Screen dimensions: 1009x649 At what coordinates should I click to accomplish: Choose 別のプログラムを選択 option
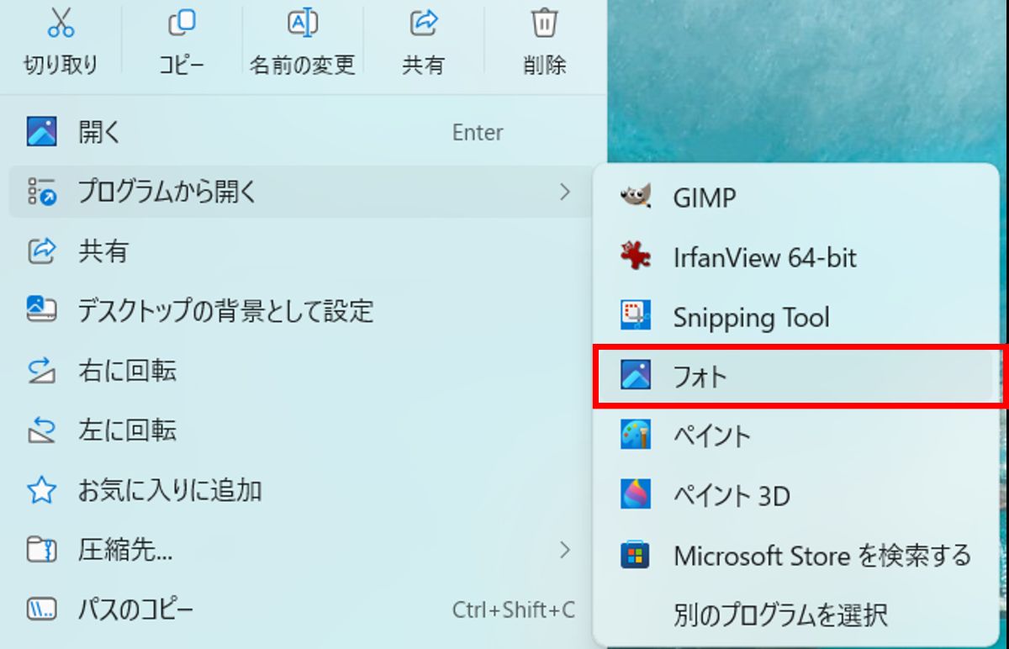pos(779,615)
